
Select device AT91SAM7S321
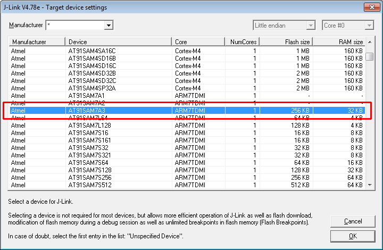point(187,155)
